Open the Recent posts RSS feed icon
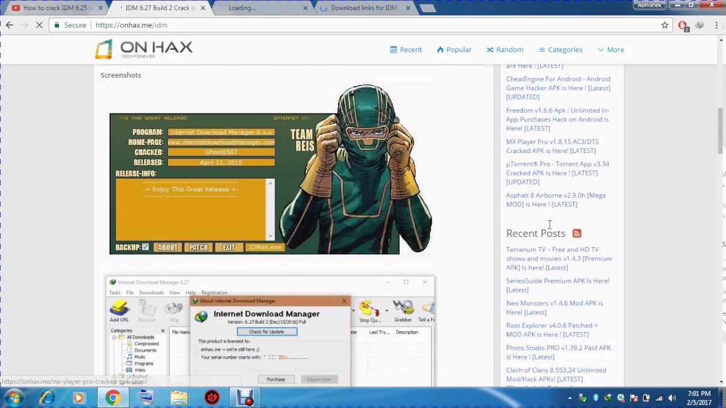 click(577, 233)
